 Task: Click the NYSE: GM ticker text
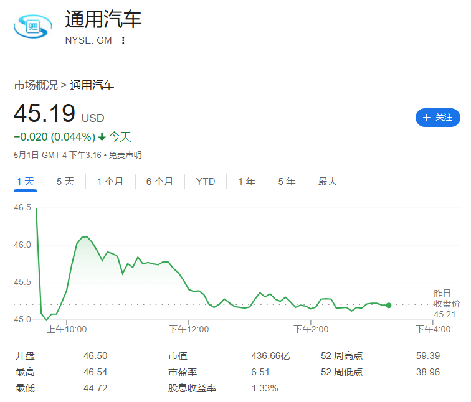click(88, 40)
